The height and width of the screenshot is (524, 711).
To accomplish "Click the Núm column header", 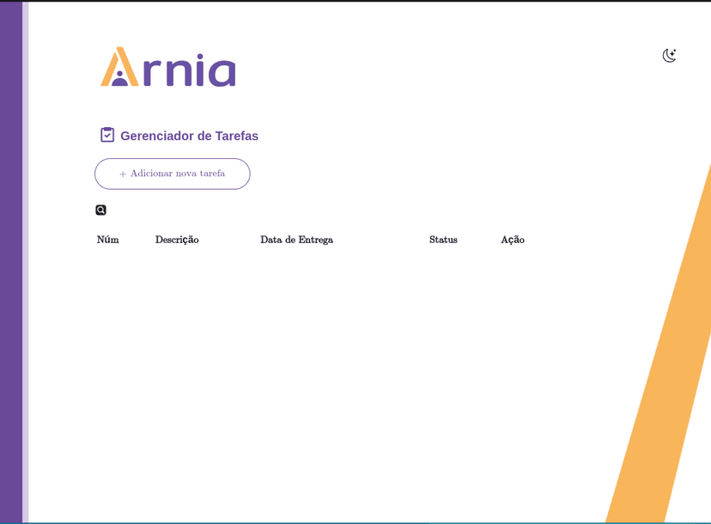I will [x=108, y=240].
